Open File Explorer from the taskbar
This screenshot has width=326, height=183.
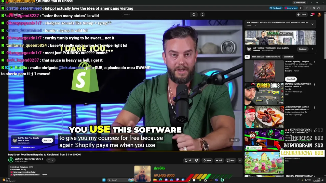[x=155, y=180]
